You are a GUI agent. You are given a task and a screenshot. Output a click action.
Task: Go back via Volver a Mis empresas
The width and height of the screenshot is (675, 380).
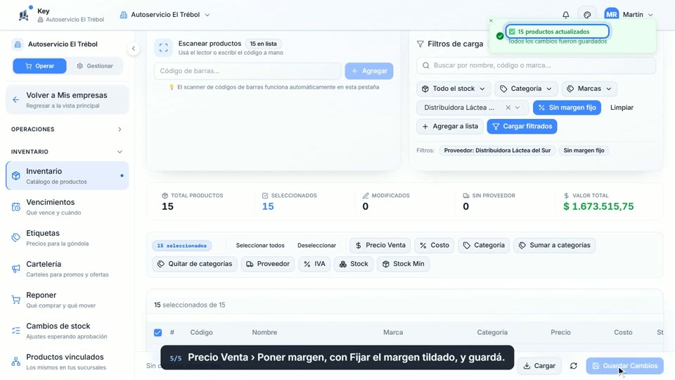pos(67,100)
